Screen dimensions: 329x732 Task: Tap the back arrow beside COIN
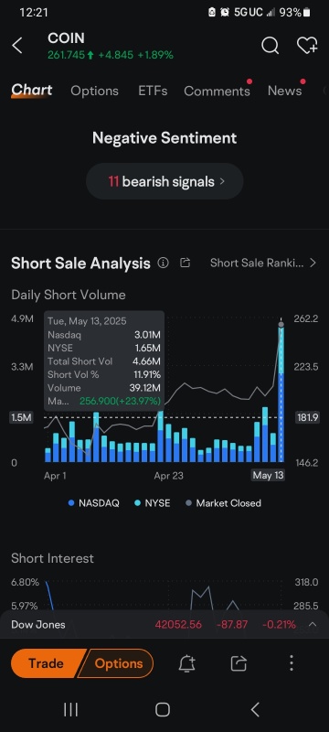(x=17, y=46)
